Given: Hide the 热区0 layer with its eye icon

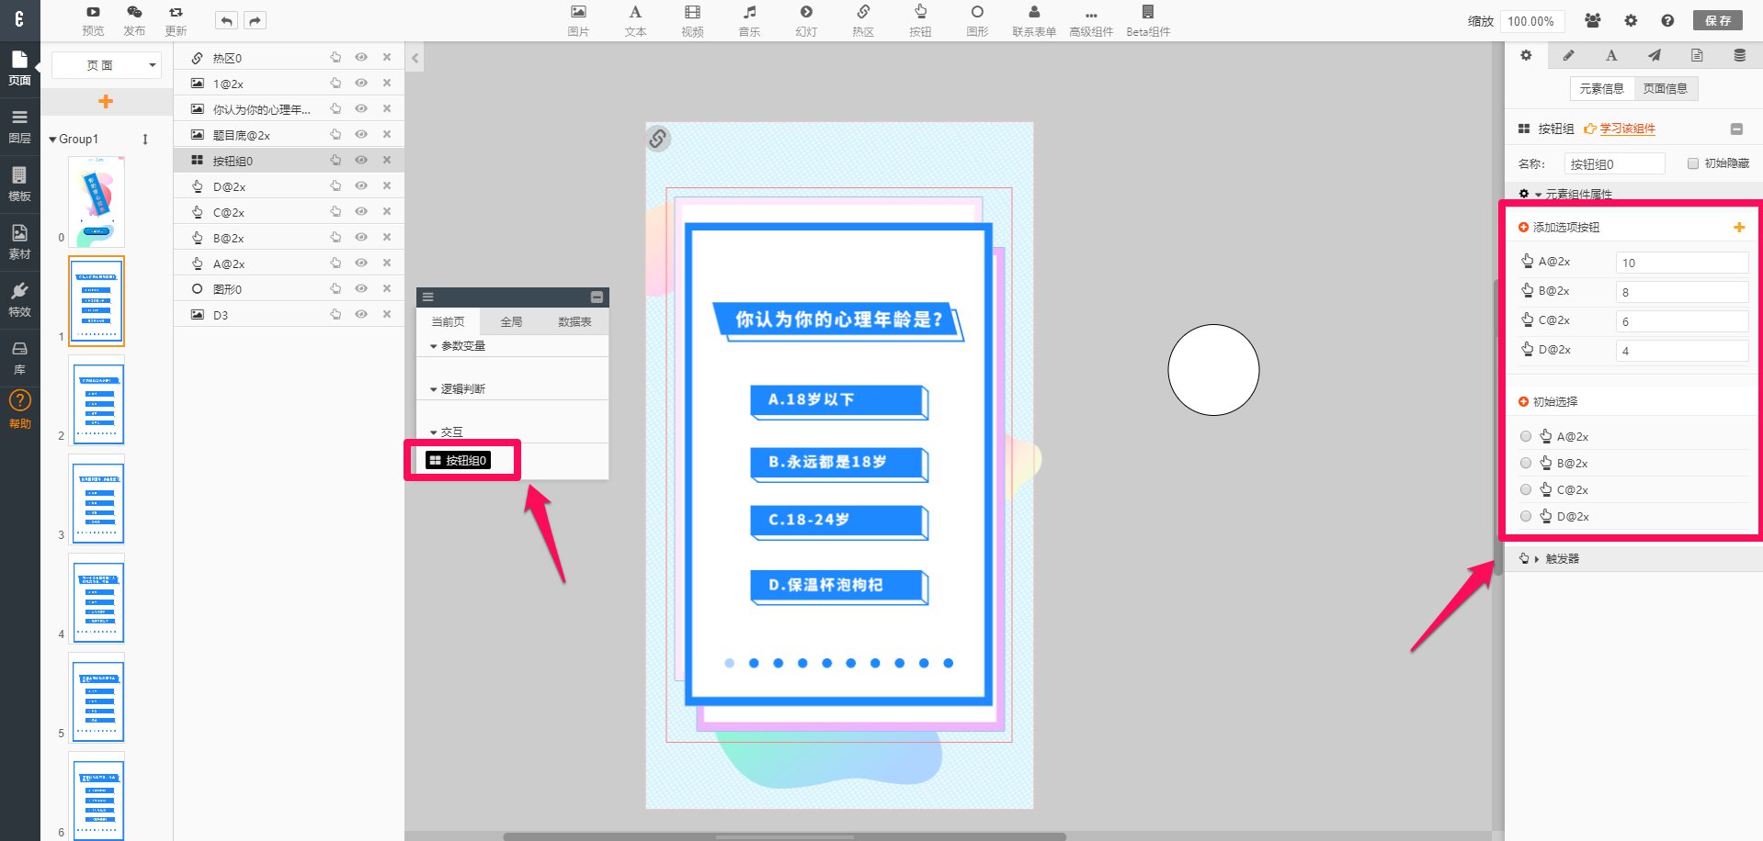Looking at the screenshot, I should coord(361,57).
